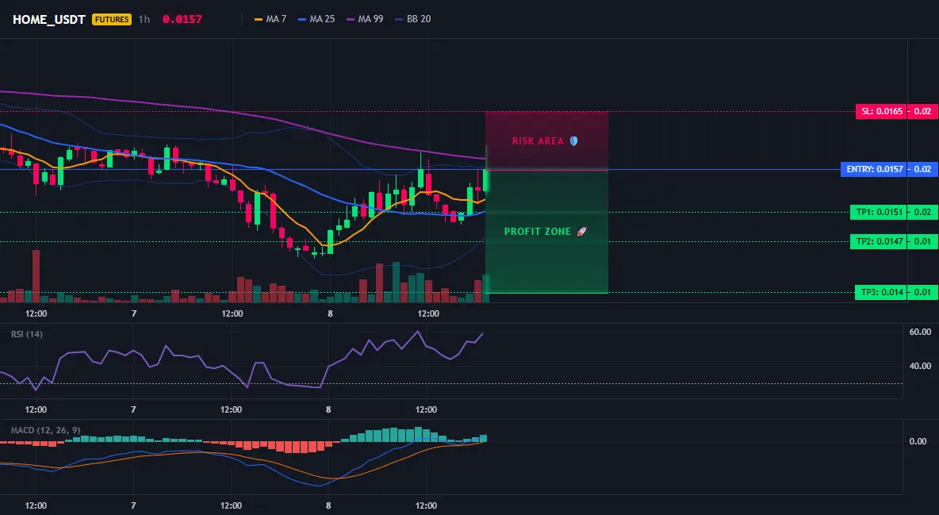Viewport: 939px width, 515px height.
Task: Click the PROFIT ZONE text
Action: [x=538, y=232]
